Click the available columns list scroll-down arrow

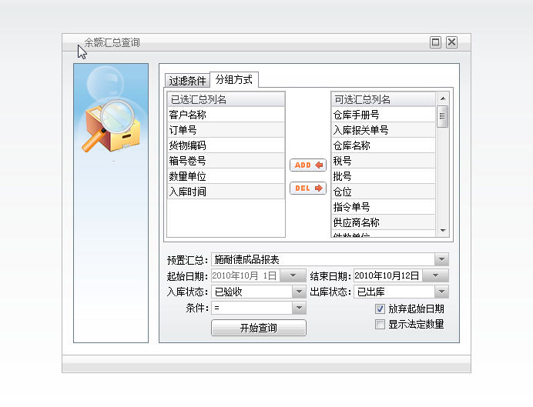[x=443, y=231]
